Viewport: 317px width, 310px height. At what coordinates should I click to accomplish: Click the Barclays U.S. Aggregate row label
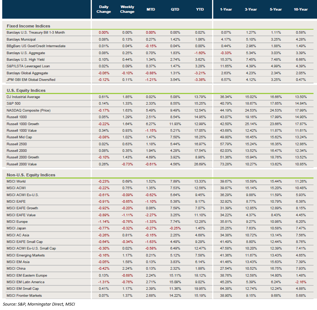pyautogui.click(x=26, y=53)
